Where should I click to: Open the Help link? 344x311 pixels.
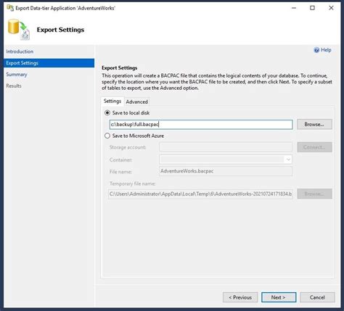(x=326, y=50)
